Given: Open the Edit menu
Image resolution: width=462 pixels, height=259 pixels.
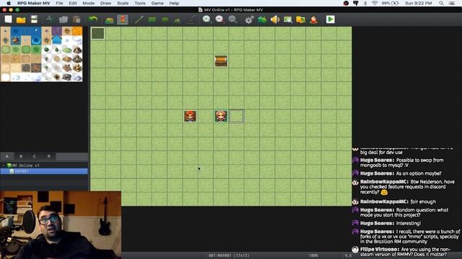Looking at the screenshot, I should [x=73, y=3].
